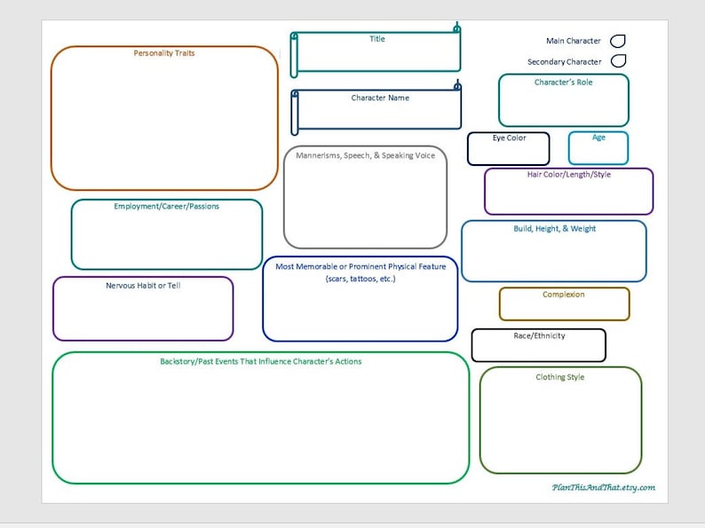Click the Most Memorable Physical Feature box
Screen dimensions: 705x528
360,299
